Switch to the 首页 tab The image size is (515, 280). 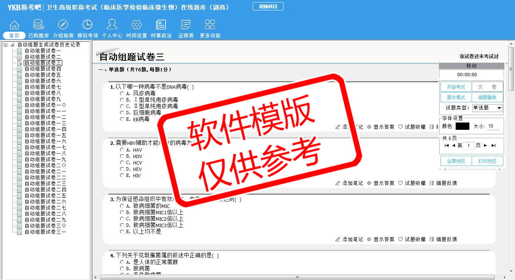tap(14, 35)
